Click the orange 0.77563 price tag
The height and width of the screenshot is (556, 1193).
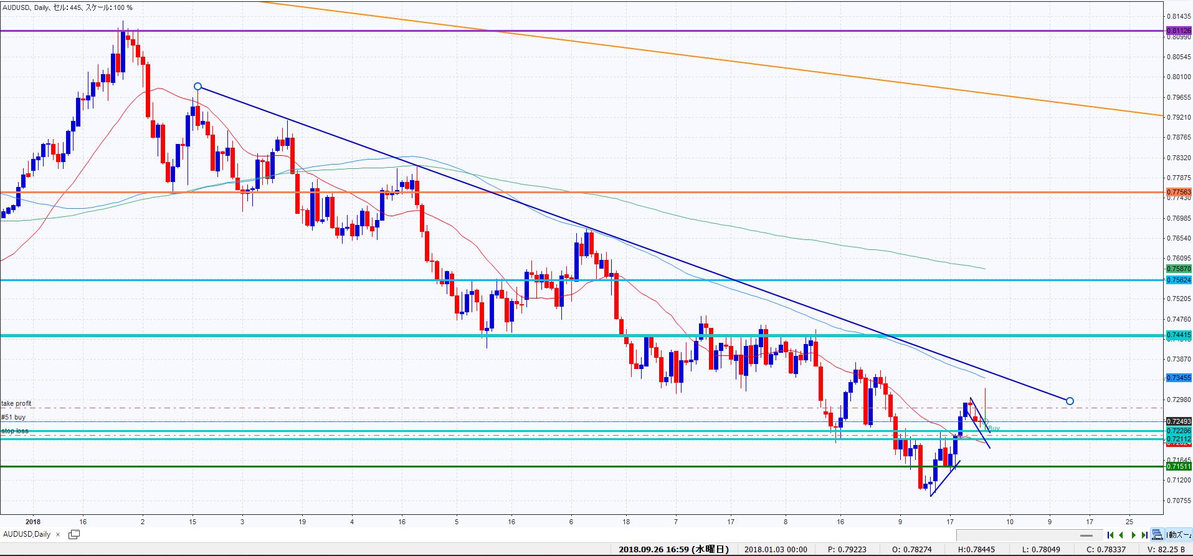pyautogui.click(x=1179, y=193)
